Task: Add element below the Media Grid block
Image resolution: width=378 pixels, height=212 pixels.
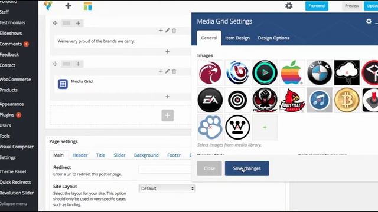Action: (167, 97)
